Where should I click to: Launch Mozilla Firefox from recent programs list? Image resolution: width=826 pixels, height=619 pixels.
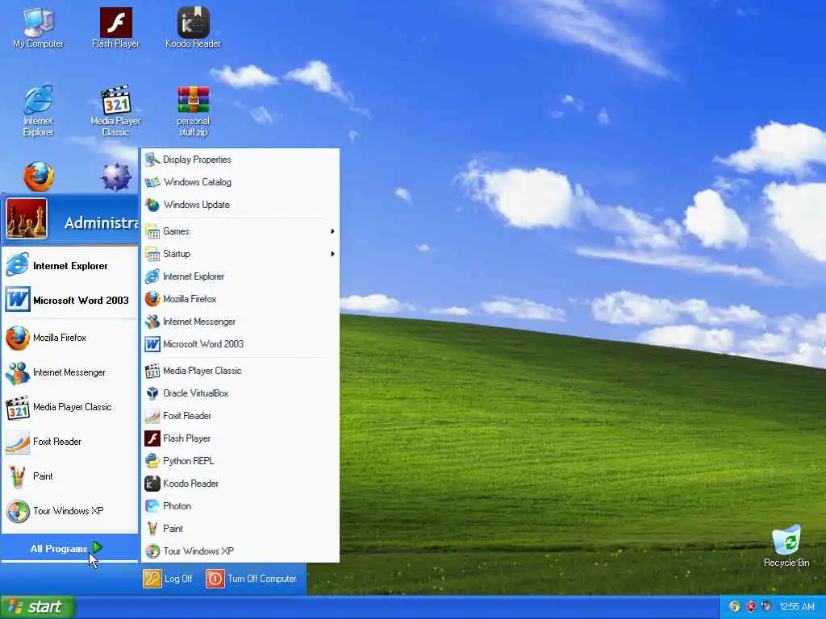[x=69, y=338]
